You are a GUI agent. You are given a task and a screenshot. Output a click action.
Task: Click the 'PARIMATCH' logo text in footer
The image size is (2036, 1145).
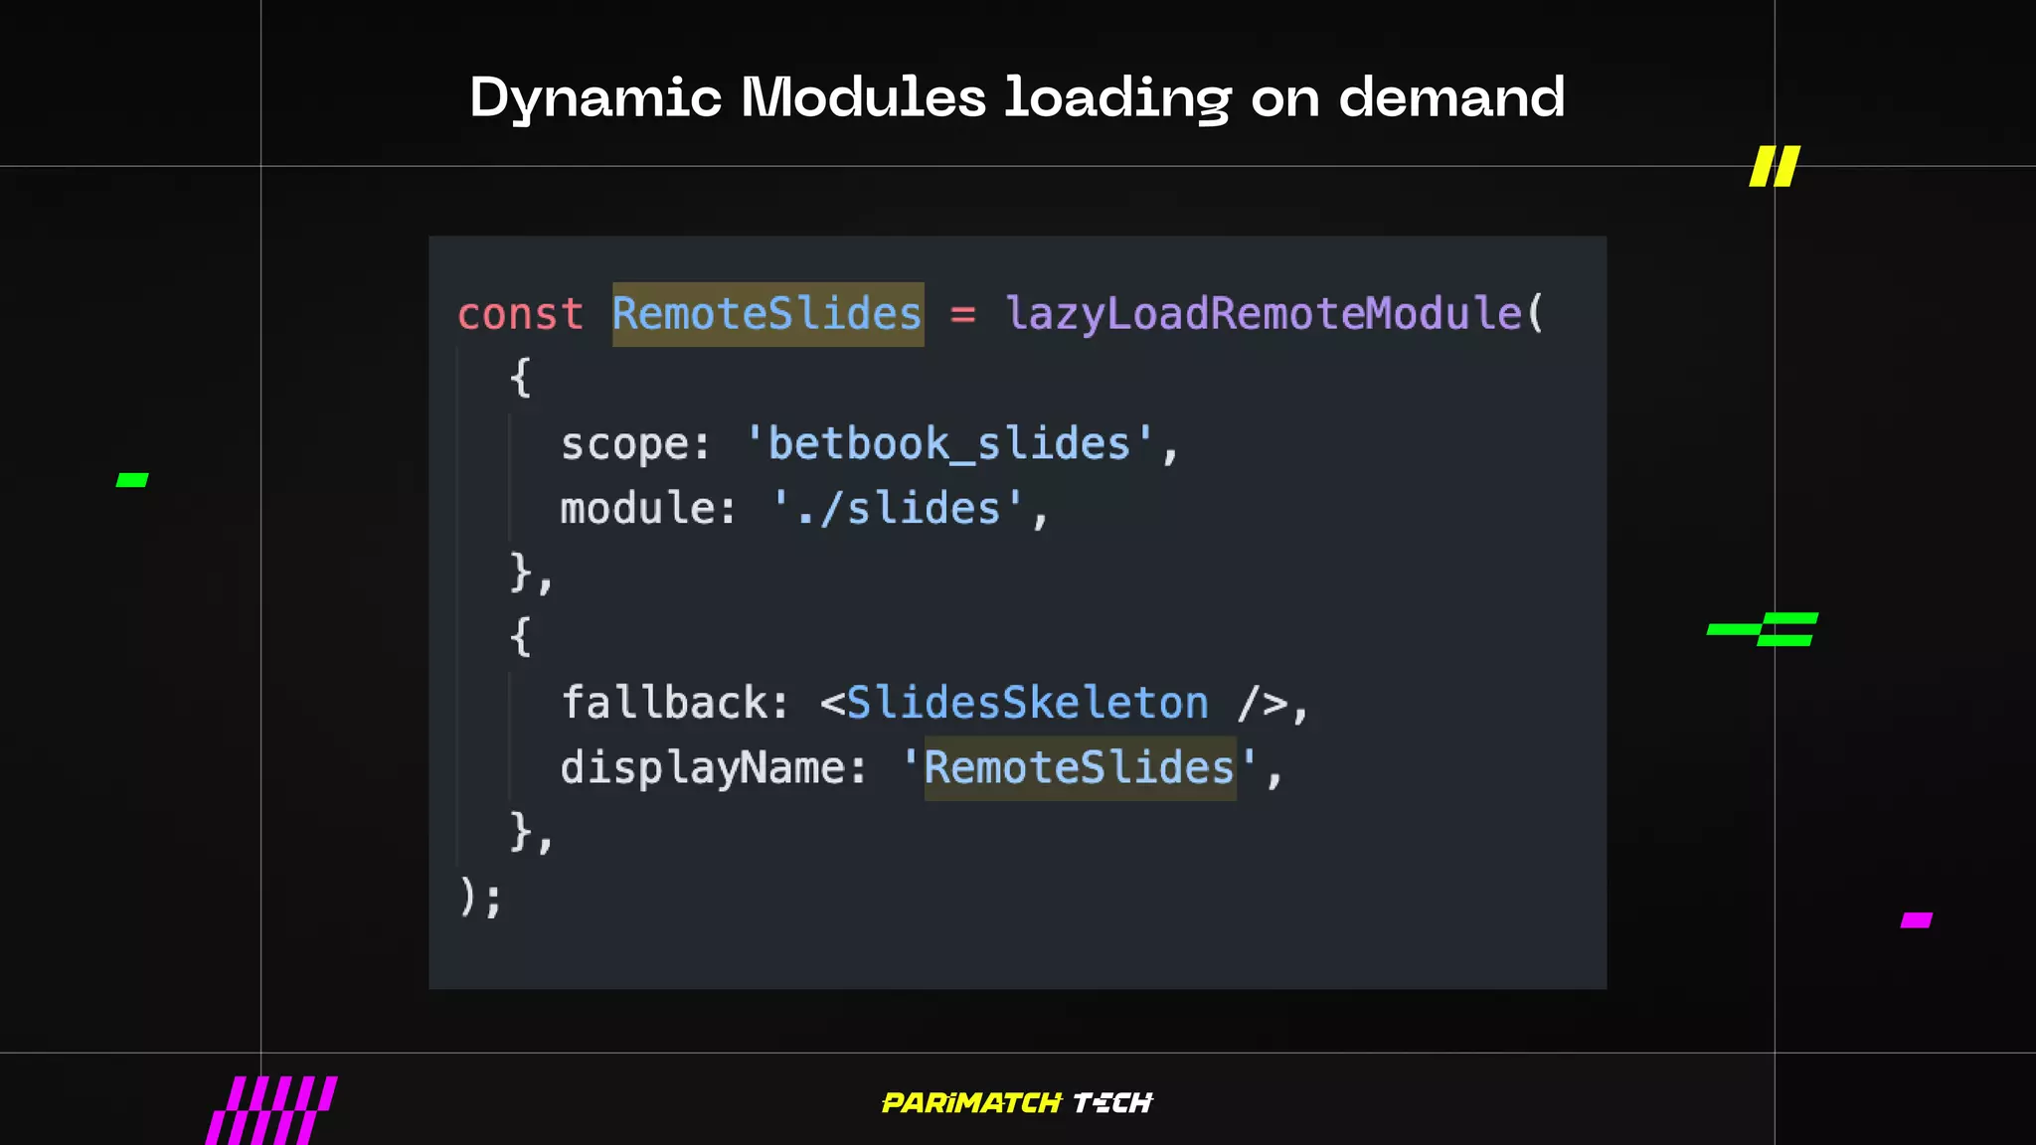click(971, 1102)
